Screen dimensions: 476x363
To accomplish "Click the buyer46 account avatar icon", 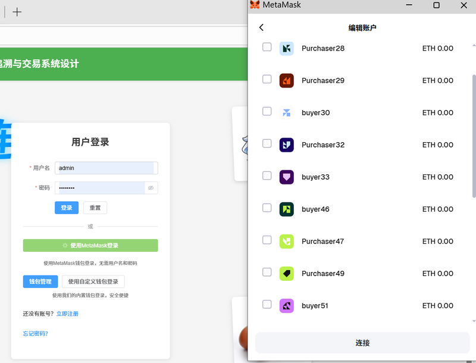I will [x=286, y=209].
